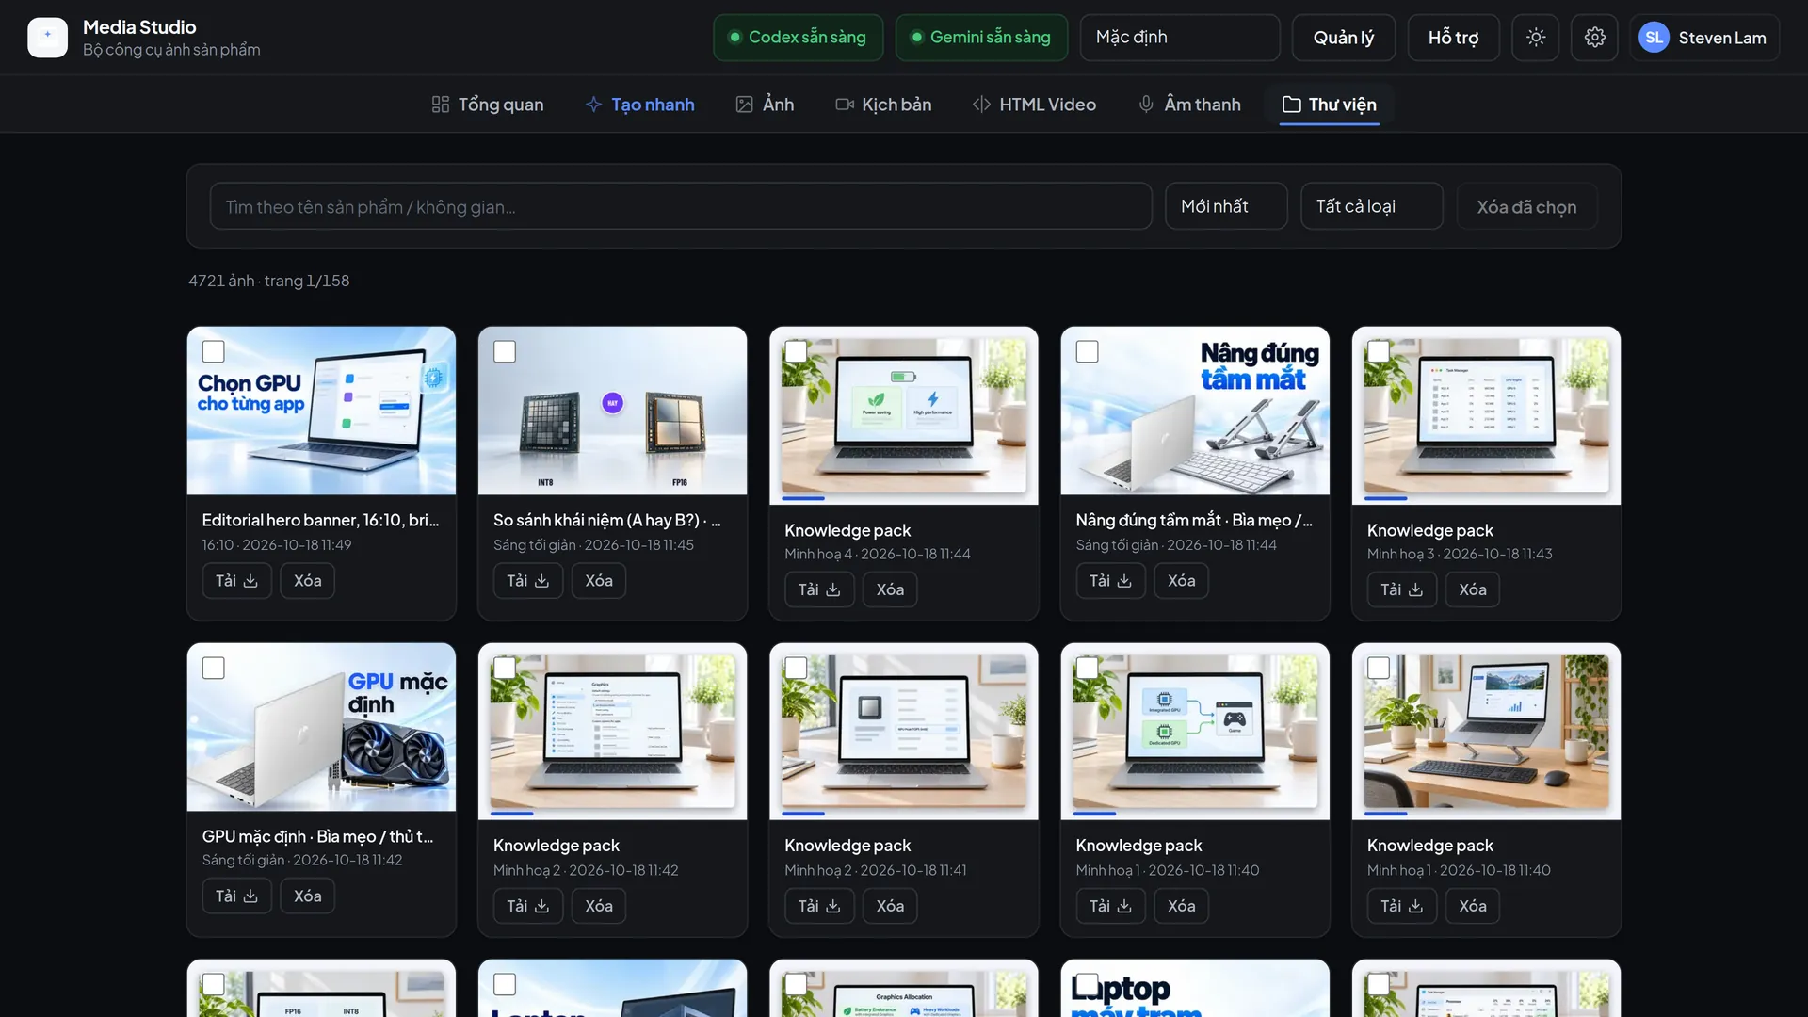Open the Chọn GPU cho từng app thumbnail
The height and width of the screenshot is (1017, 1808).
point(321,411)
